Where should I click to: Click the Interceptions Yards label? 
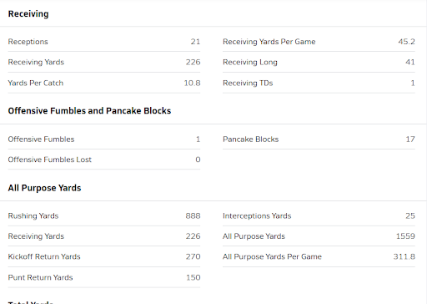(257, 215)
